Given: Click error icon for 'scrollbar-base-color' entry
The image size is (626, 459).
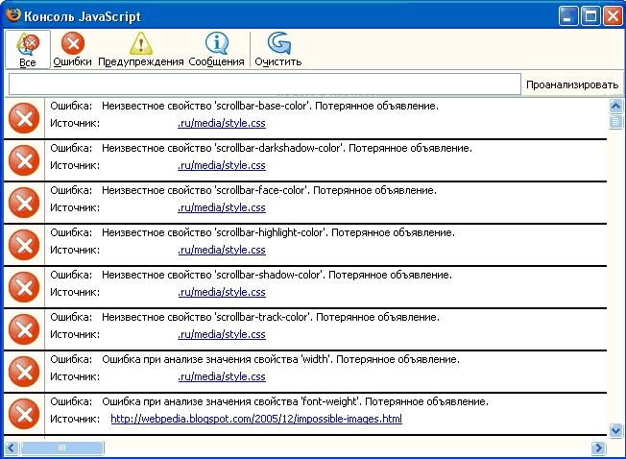Looking at the screenshot, I should point(24,118).
